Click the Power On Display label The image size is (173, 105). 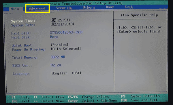(x=29, y=49)
